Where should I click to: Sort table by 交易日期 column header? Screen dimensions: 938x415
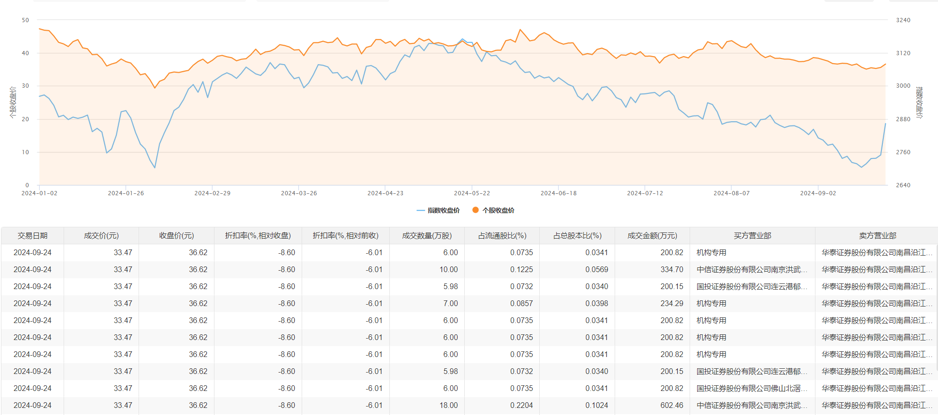tap(33, 236)
